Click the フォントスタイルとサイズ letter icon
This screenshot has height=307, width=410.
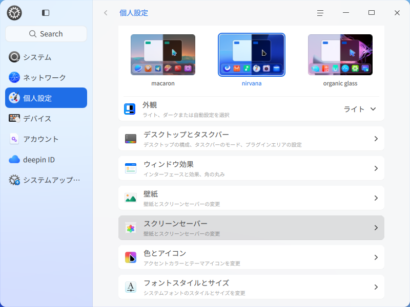click(x=131, y=287)
